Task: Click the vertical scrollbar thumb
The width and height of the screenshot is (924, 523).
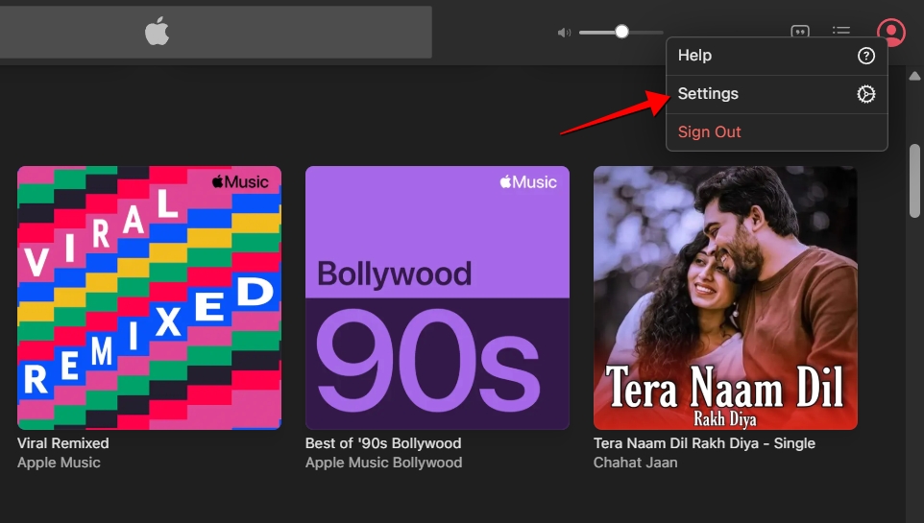Action: 914,180
